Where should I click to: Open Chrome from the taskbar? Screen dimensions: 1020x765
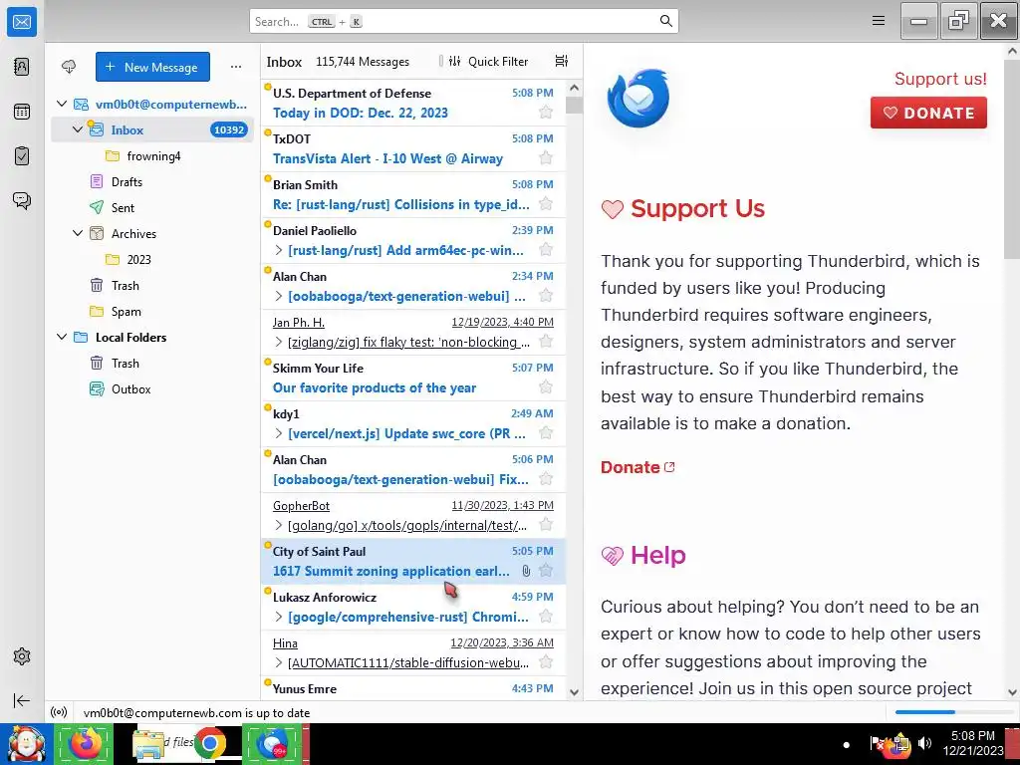[x=209, y=744]
